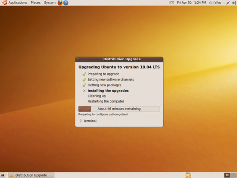The image size is (237, 178).
Task: Open the falko user session menu
Action: coord(215,3)
